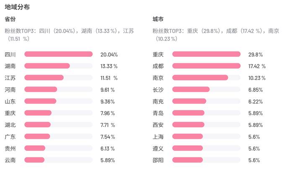Click the city 粉丝数TOP3 summary text

[216, 34]
